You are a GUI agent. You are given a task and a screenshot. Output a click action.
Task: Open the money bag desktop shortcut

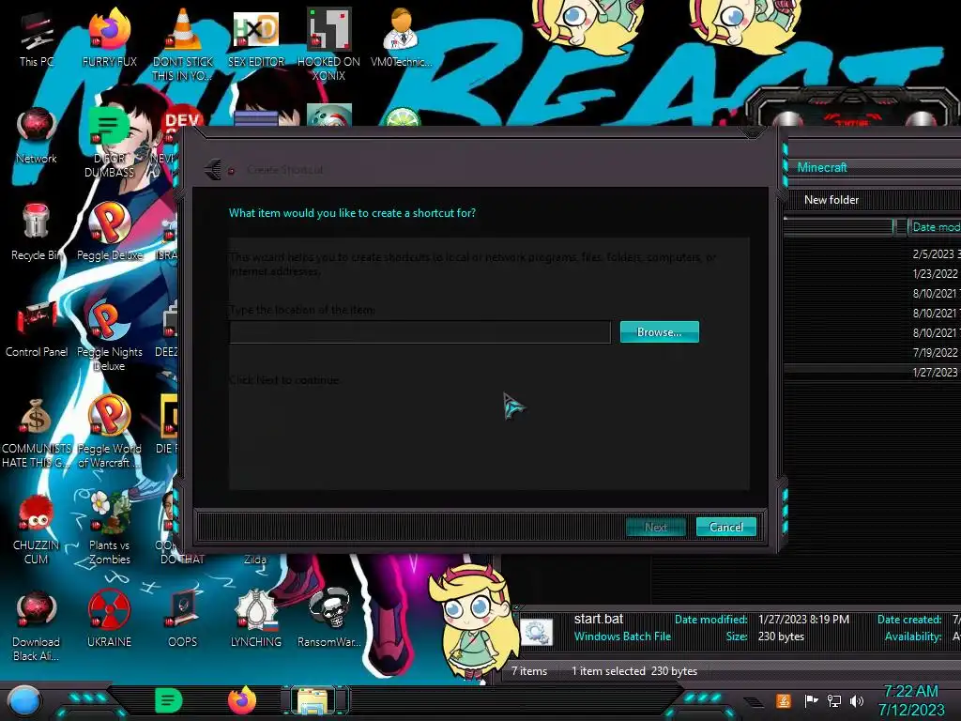pyautogui.click(x=37, y=432)
